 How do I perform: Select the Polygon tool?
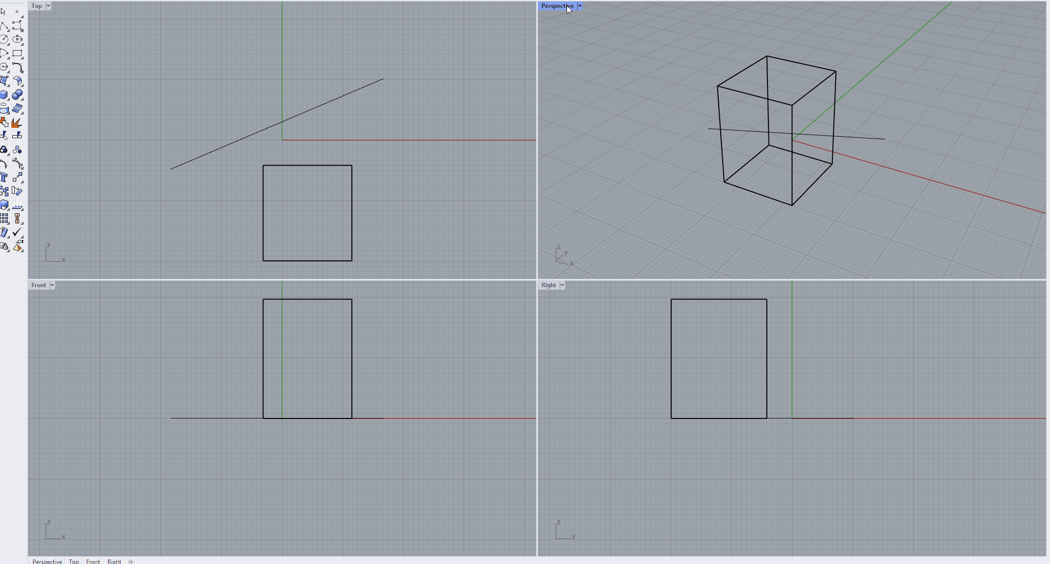(4, 66)
